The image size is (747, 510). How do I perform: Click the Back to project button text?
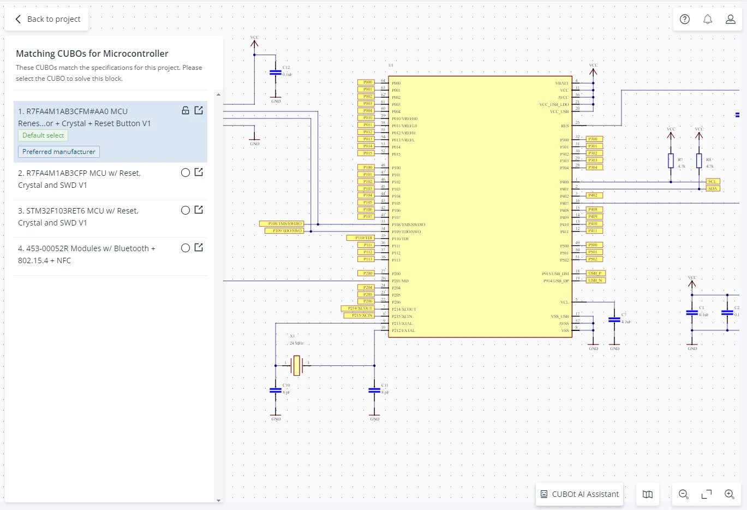53,19
